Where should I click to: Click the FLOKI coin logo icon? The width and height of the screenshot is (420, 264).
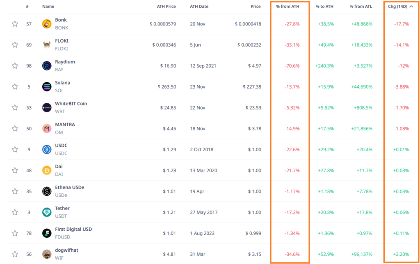tap(47, 45)
